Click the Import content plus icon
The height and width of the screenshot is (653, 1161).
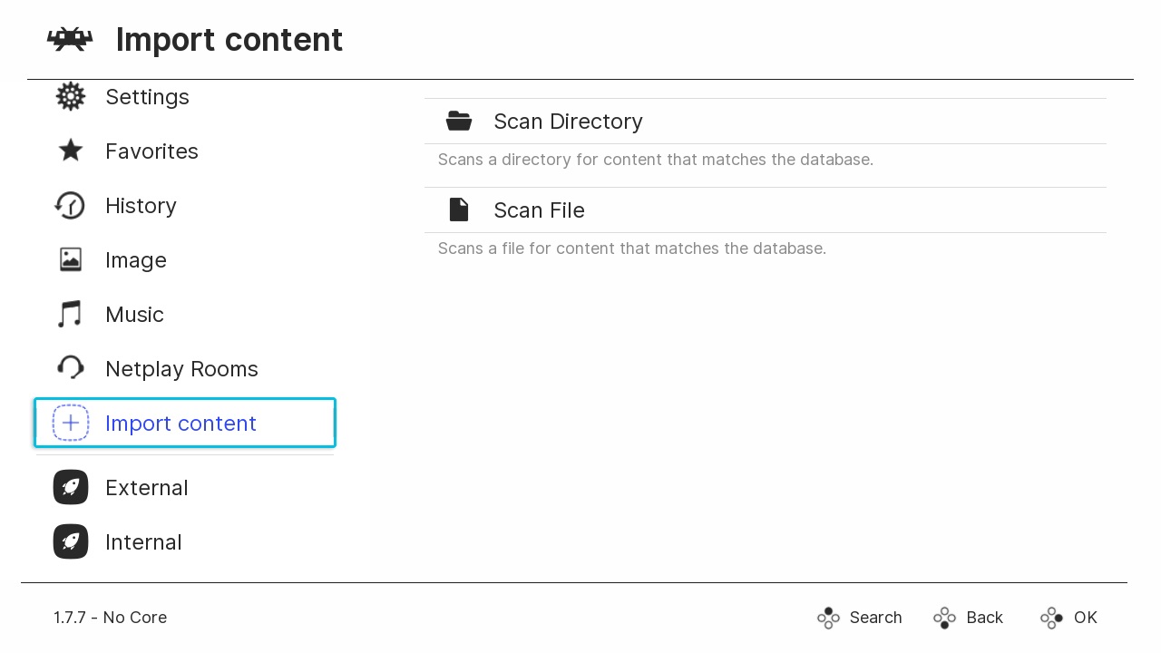coord(71,423)
